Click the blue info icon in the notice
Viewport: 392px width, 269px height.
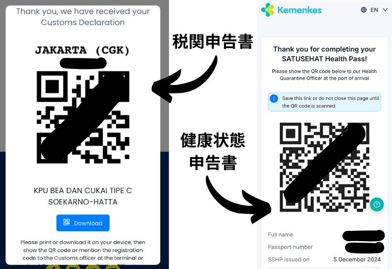click(x=274, y=98)
